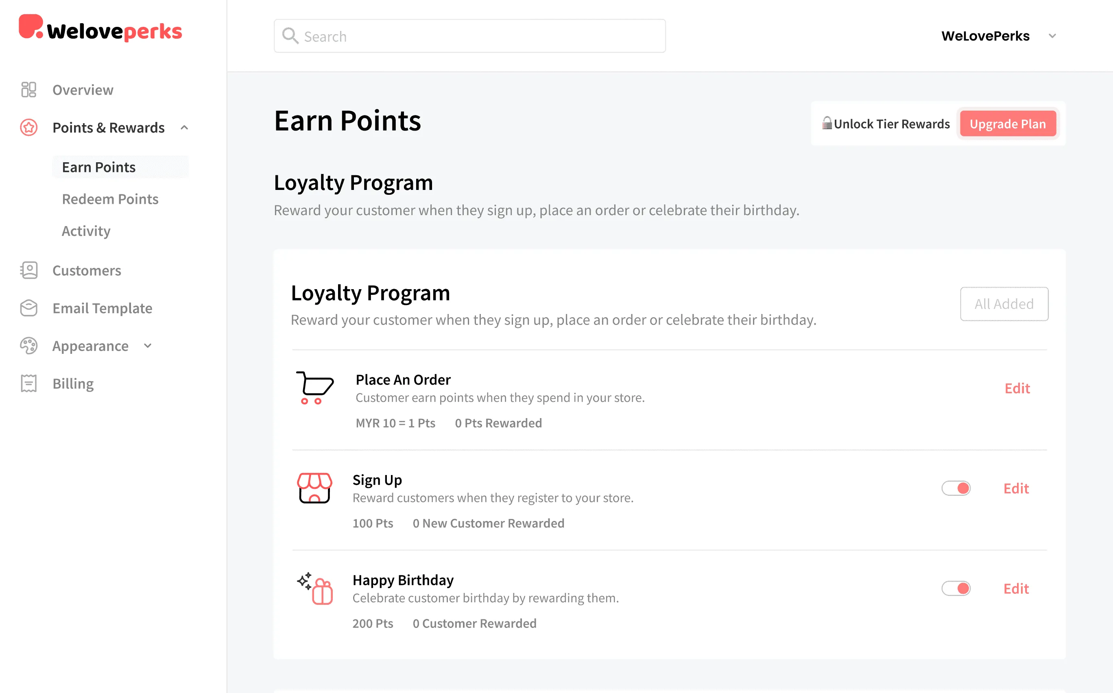Click the Billing receipt icon
Image resolution: width=1113 pixels, height=693 pixels.
[x=28, y=383]
